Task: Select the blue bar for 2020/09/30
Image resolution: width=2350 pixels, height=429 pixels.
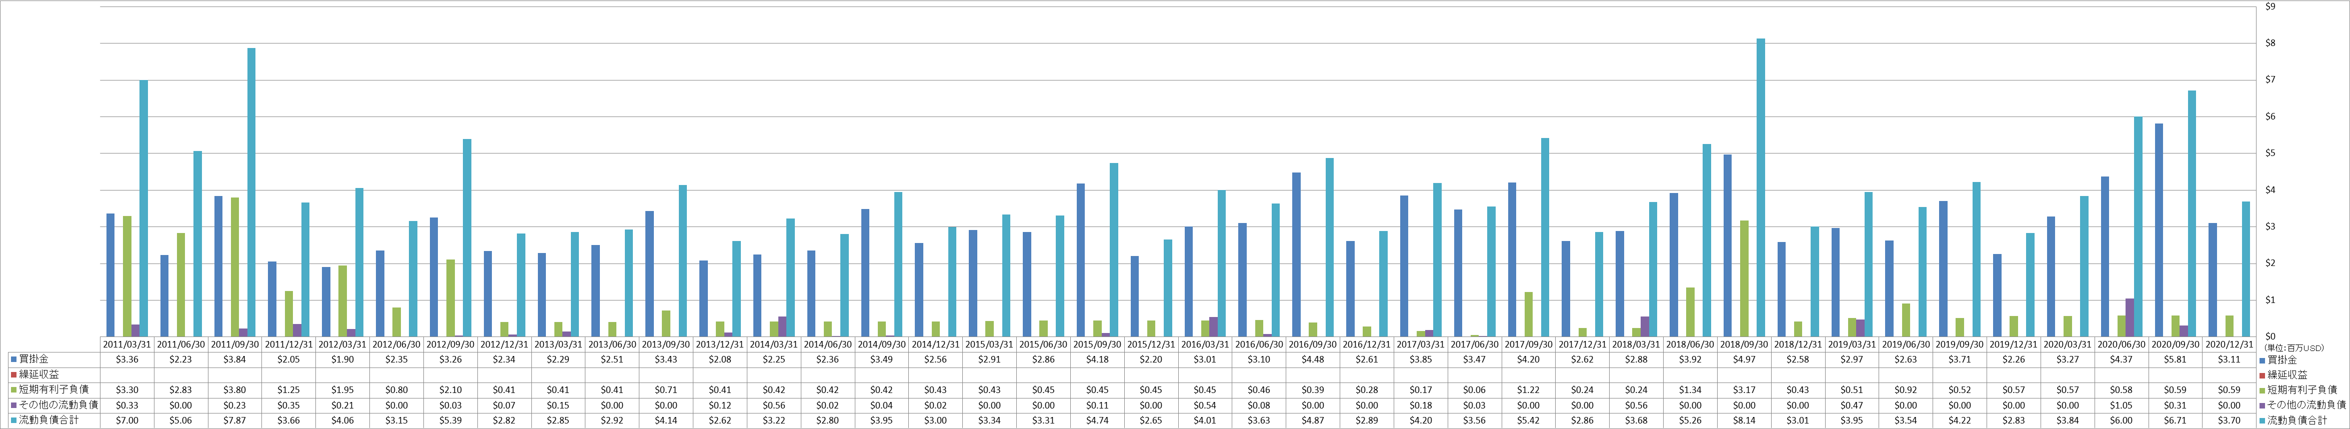Action: (x=2160, y=230)
